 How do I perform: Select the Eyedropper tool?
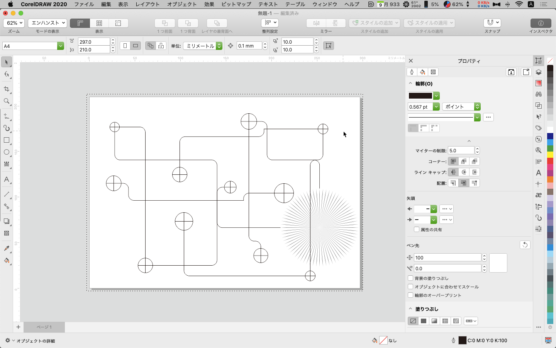(x=7, y=248)
